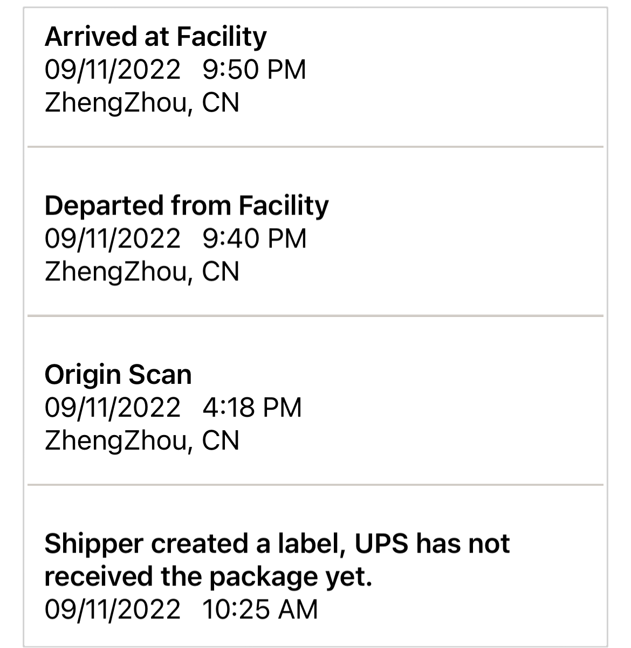631x648 pixels.
Task: Click the "Origin Scan" status heading
Action: click(118, 374)
